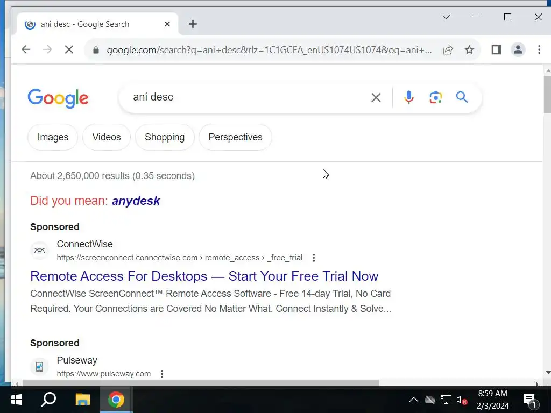Viewport: 551px width, 413px height.
Task: Open File Explorer from taskbar
Action: (82, 400)
